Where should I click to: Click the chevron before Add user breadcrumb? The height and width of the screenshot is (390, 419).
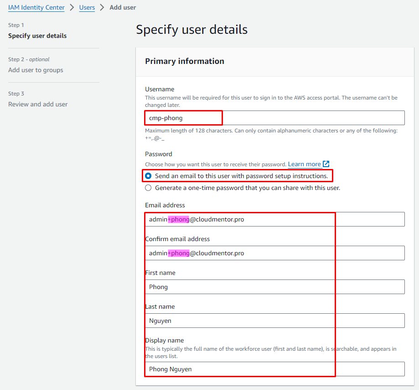click(x=102, y=7)
